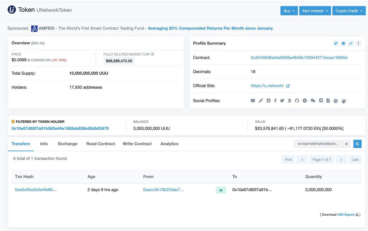Open the blog pencil social icon
The image size is (368, 231).
[261, 100]
